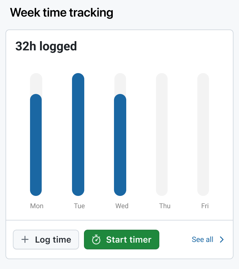
Task: Click the Wed day label
Action: tap(122, 206)
